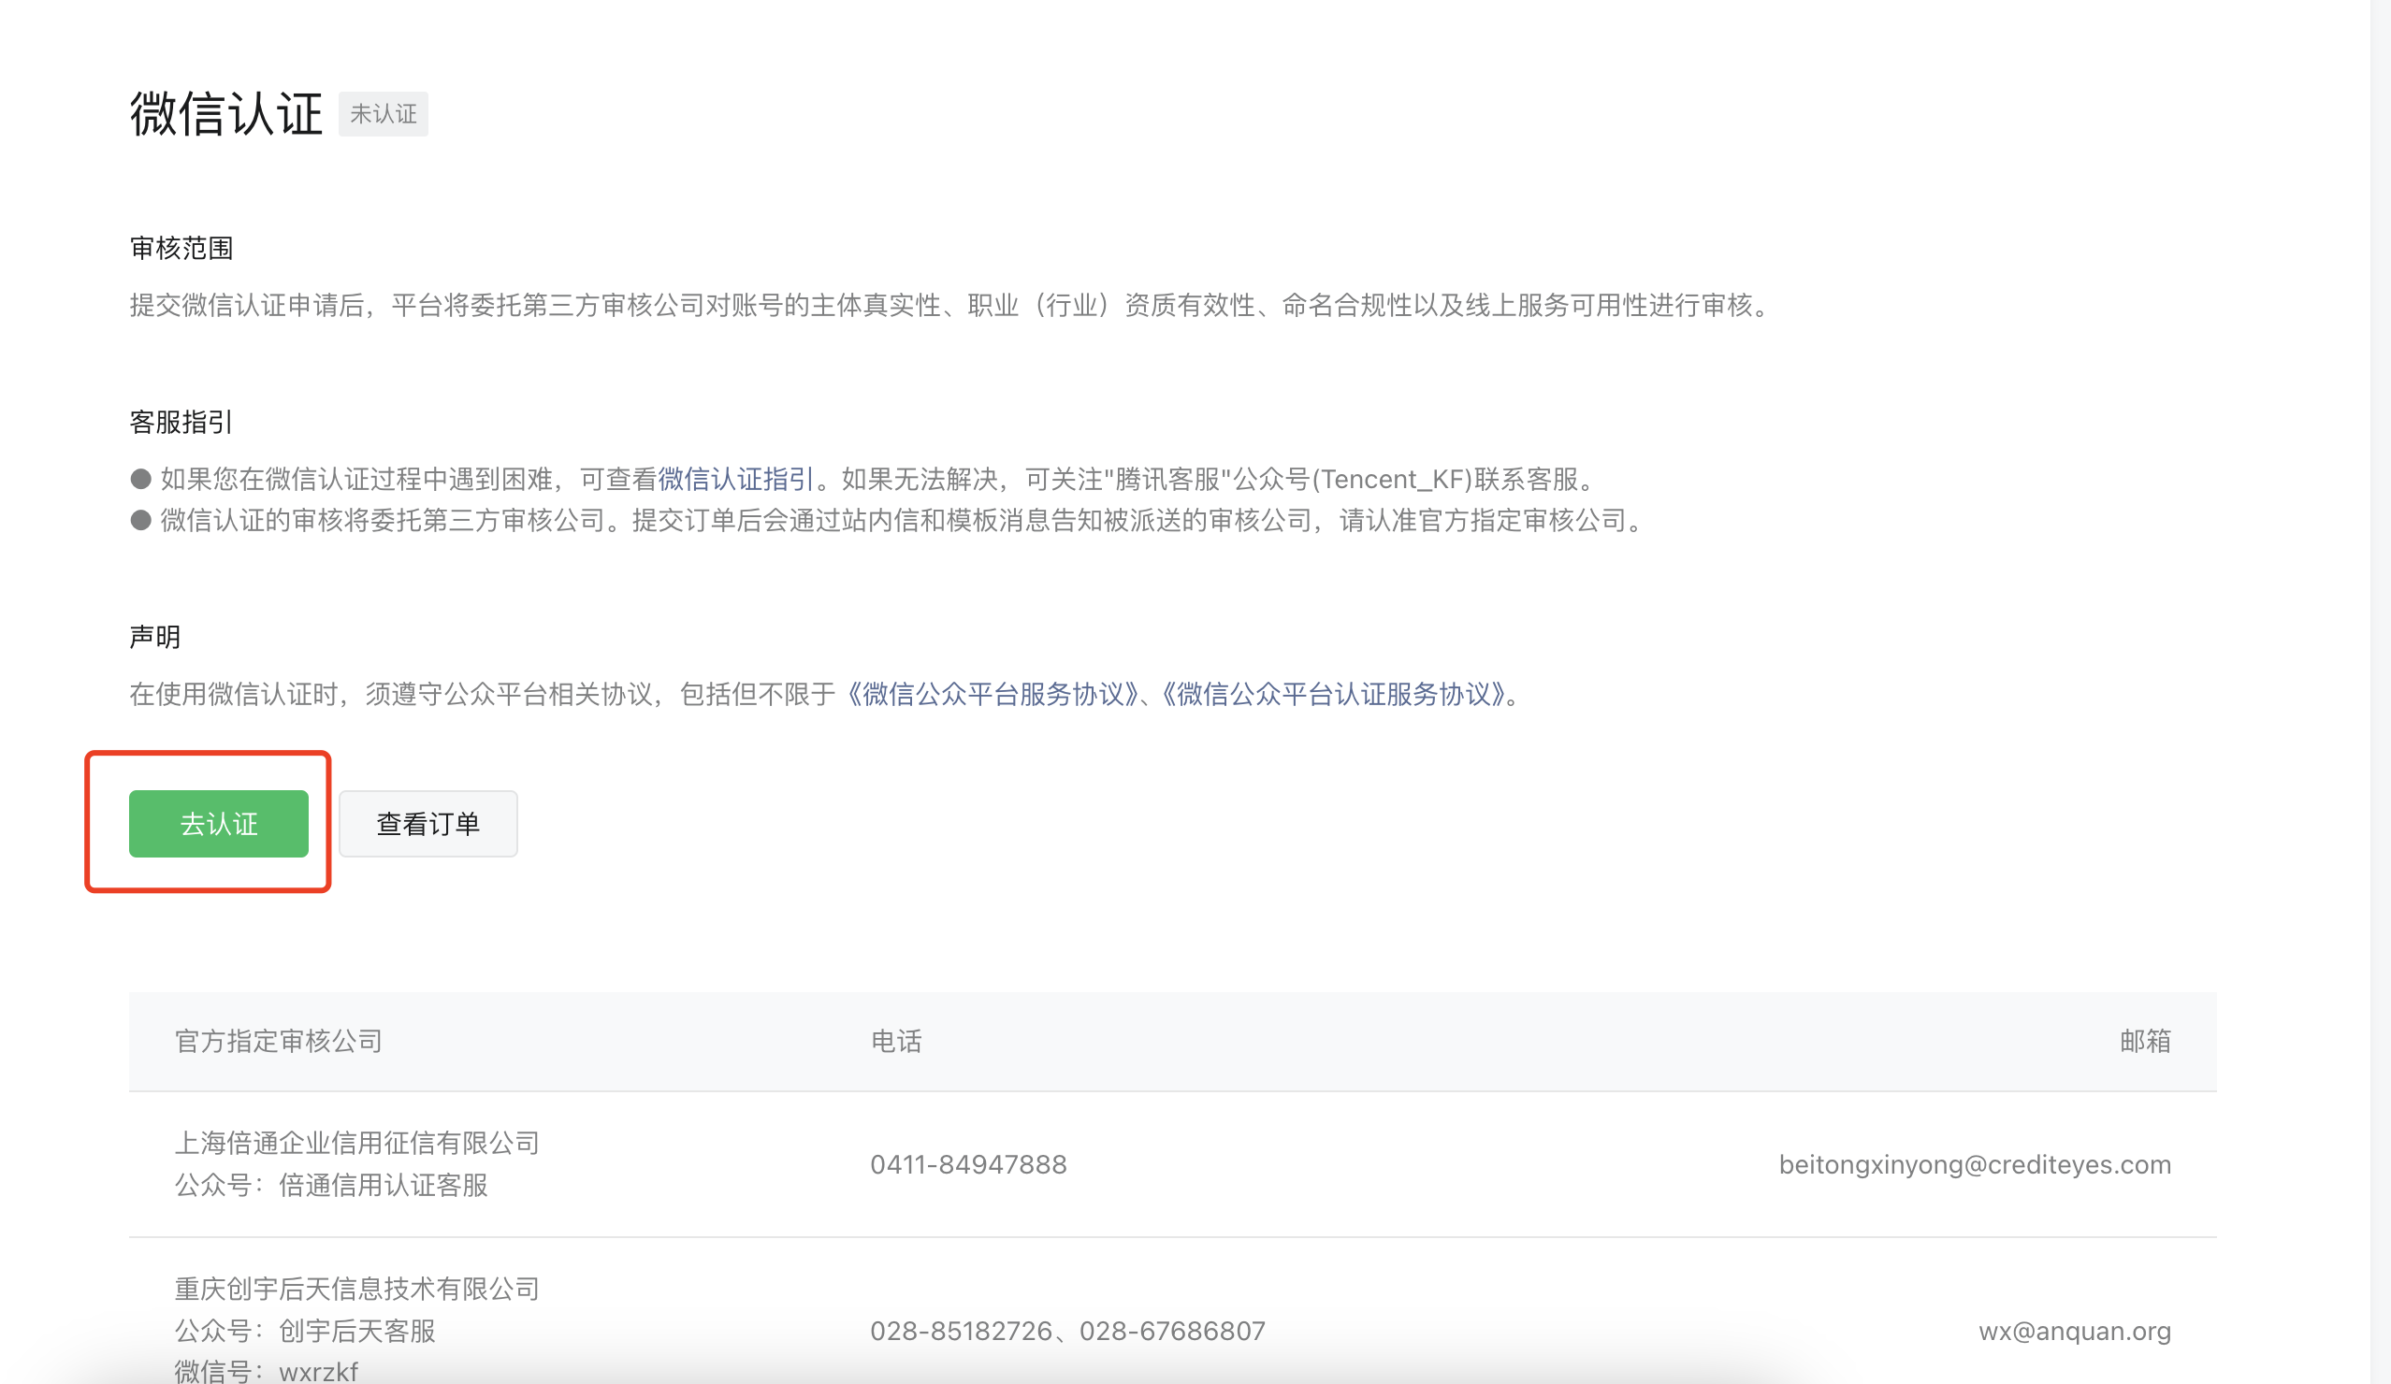Click the 审核范围 section heading

pyautogui.click(x=181, y=249)
